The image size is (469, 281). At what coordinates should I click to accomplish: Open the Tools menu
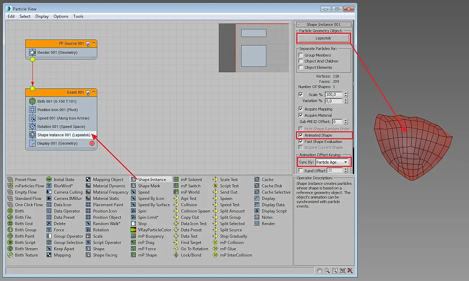click(x=78, y=16)
